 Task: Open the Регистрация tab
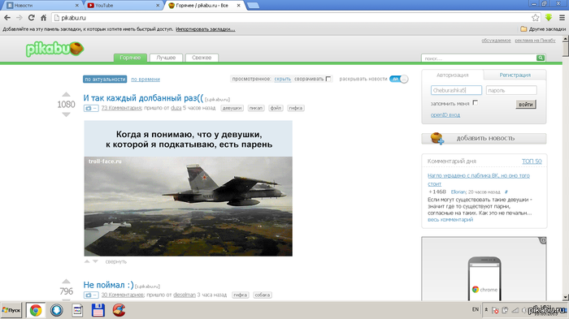[x=515, y=75]
